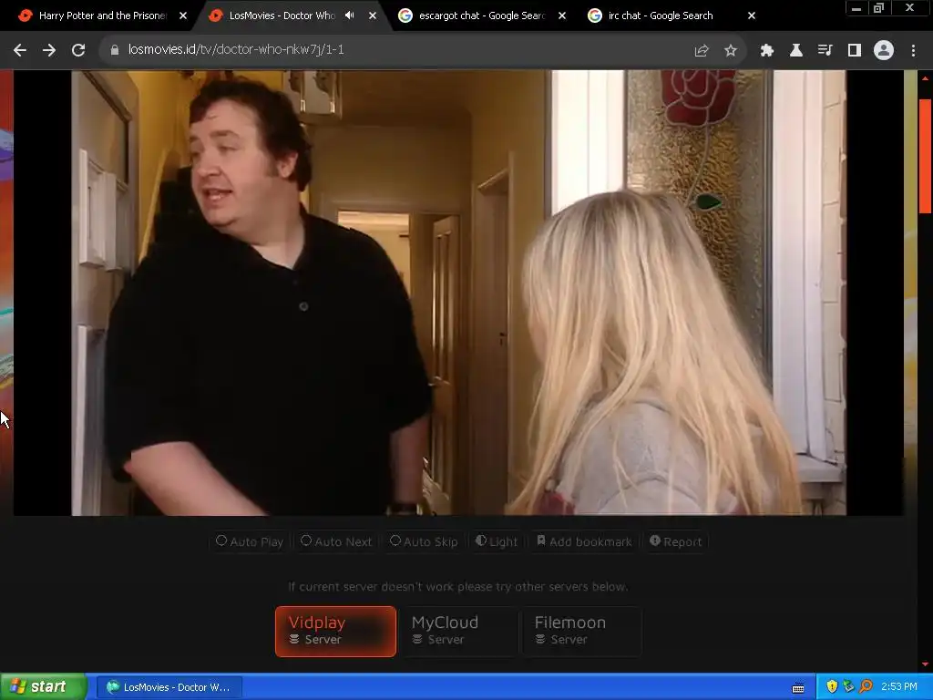Click the orange magnifier tray icon
Screen dimensions: 933x700
click(x=866, y=687)
